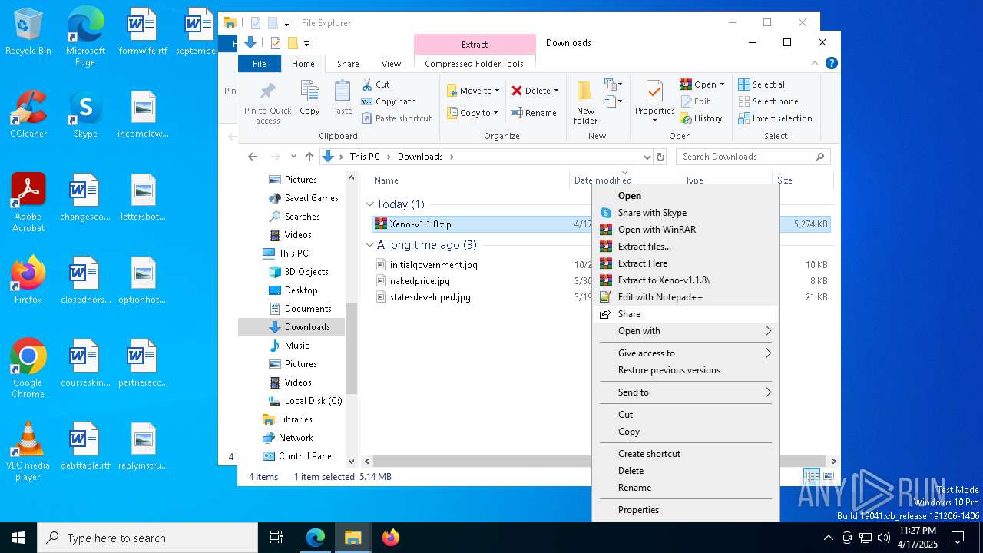Open the Move to dropdown
This screenshot has height=553, width=983.
[473, 91]
